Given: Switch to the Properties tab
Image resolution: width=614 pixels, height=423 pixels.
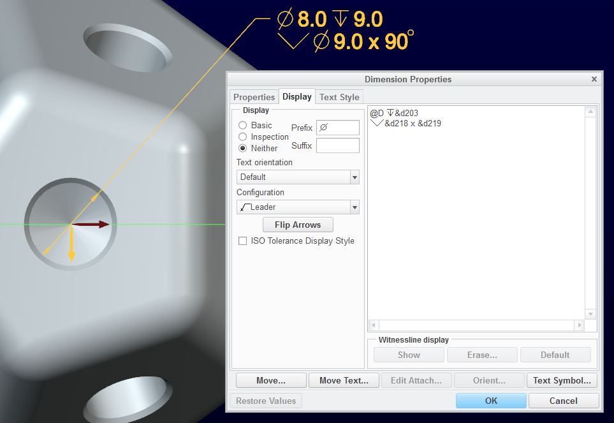Looking at the screenshot, I should 254,97.
